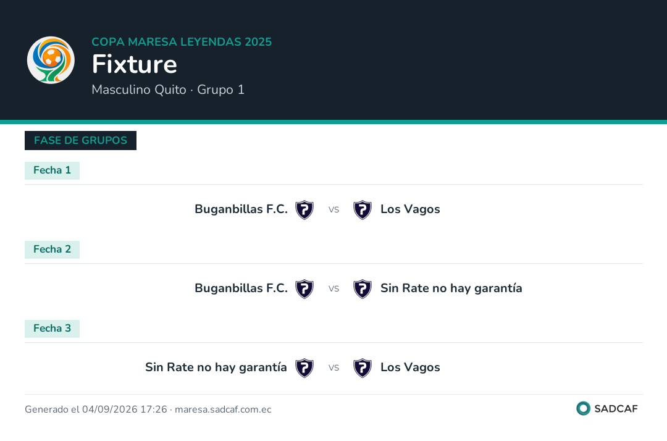Click Sin Rate no hay garantía in Fecha 2
This screenshot has height=441, width=667.
pos(451,288)
